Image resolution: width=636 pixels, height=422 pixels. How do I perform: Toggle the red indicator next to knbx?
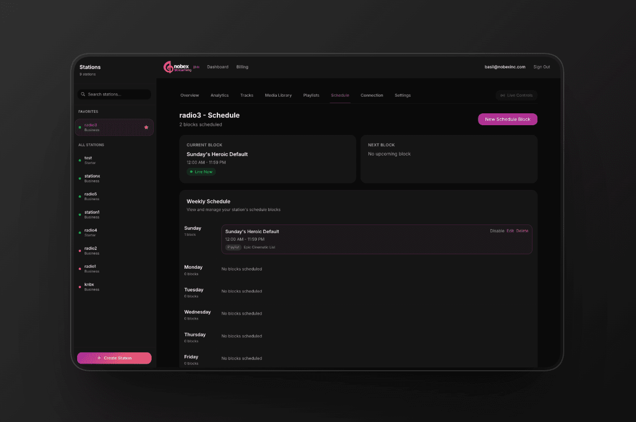coord(80,286)
